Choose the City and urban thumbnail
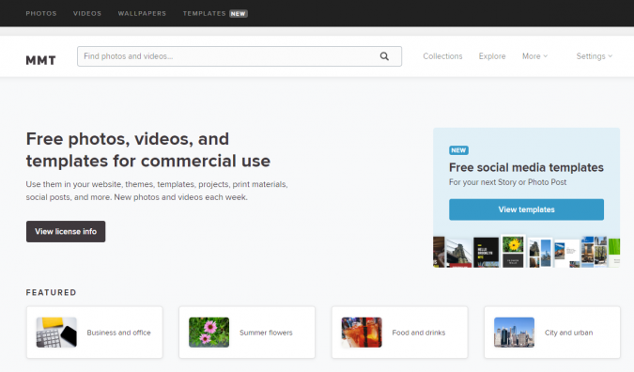 (x=514, y=333)
